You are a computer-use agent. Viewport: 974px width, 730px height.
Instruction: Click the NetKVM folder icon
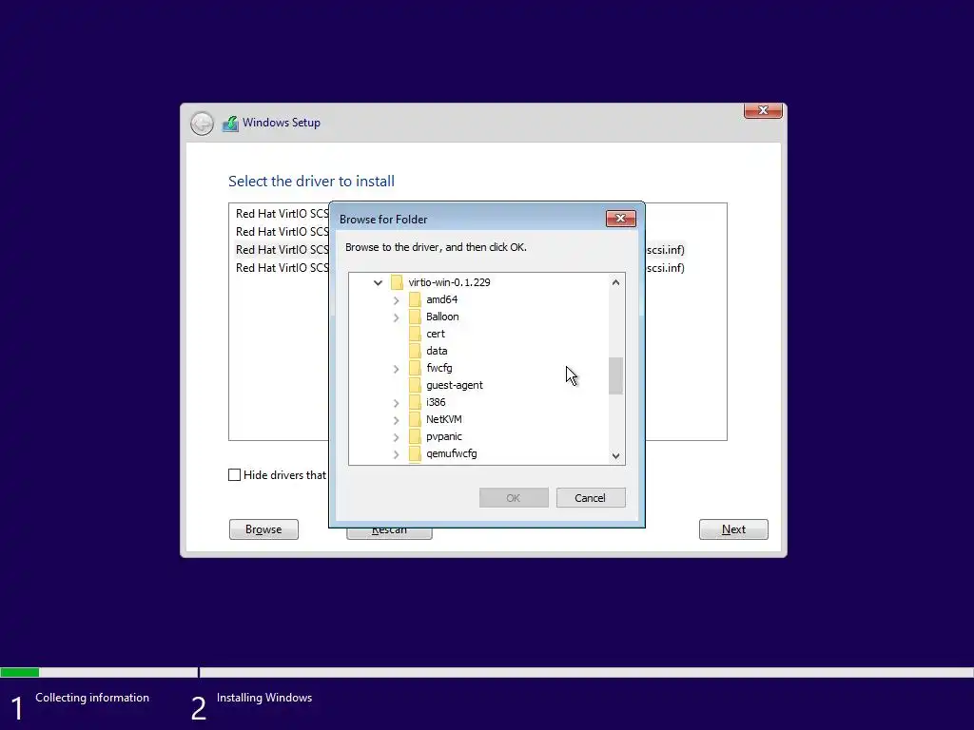click(x=415, y=419)
